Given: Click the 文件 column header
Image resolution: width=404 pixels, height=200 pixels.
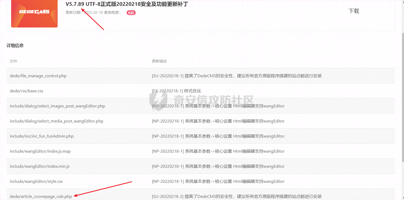Looking at the screenshot, I should click(x=13, y=61).
